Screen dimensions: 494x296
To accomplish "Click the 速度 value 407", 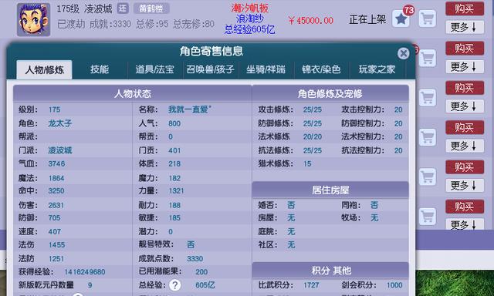I will pyautogui.click(x=55, y=231).
